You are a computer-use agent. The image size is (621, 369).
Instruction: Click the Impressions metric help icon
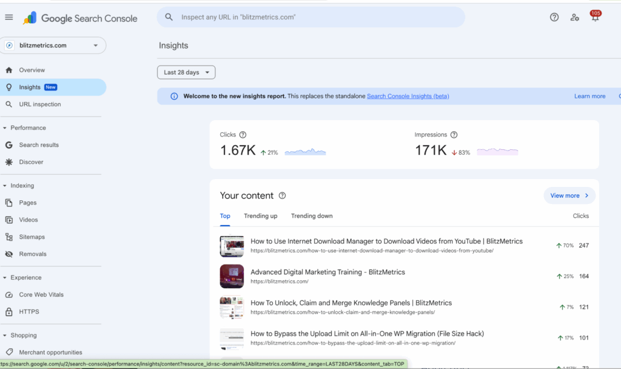(454, 135)
